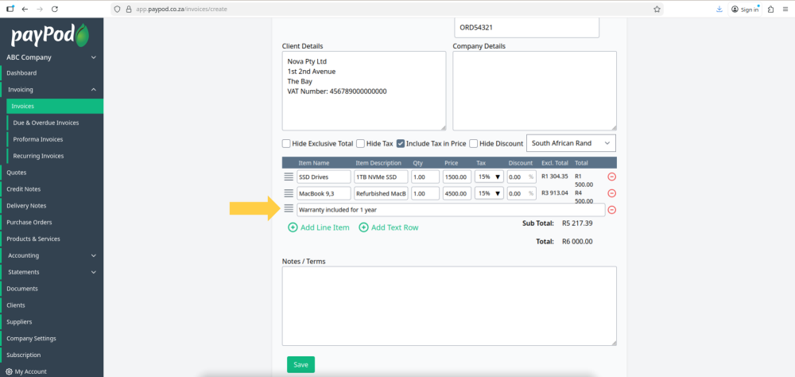The width and height of the screenshot is (795, 377).
Task: Sign in to the browser account
Action: (745, 9)
